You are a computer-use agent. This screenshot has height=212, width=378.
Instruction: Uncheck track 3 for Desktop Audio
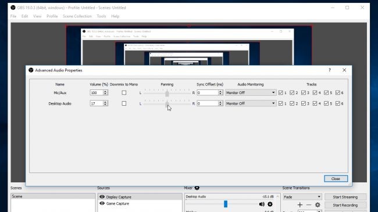pyautogui.click(x=304, y=103)
